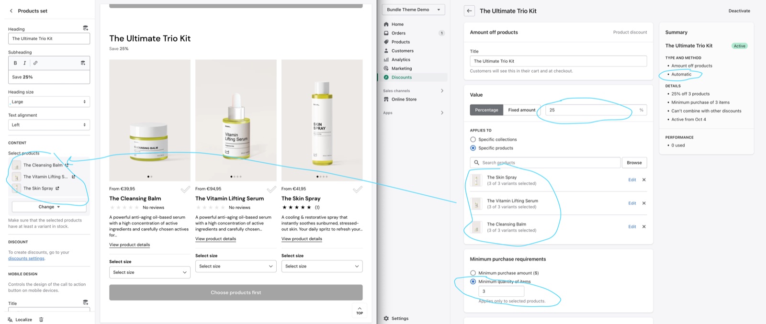Switch value type to Percentage
The height and width of the screenshot is (324, 766).
click(x=486, y=110)
